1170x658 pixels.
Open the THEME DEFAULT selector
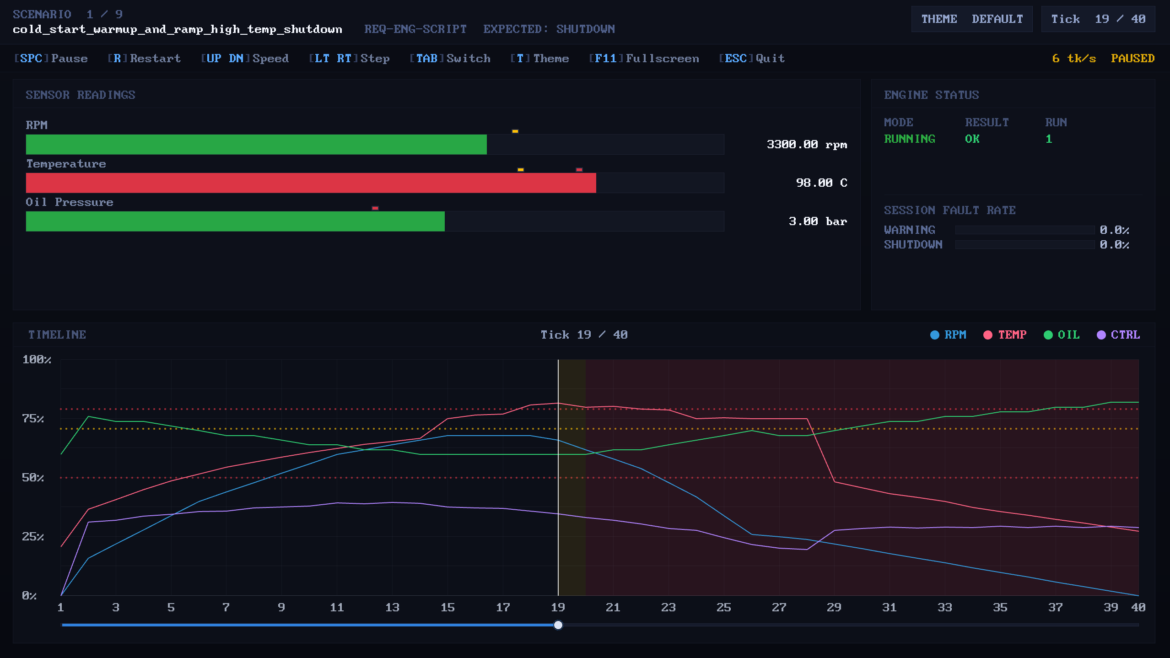pyautogui.click(x=971, y=19)
